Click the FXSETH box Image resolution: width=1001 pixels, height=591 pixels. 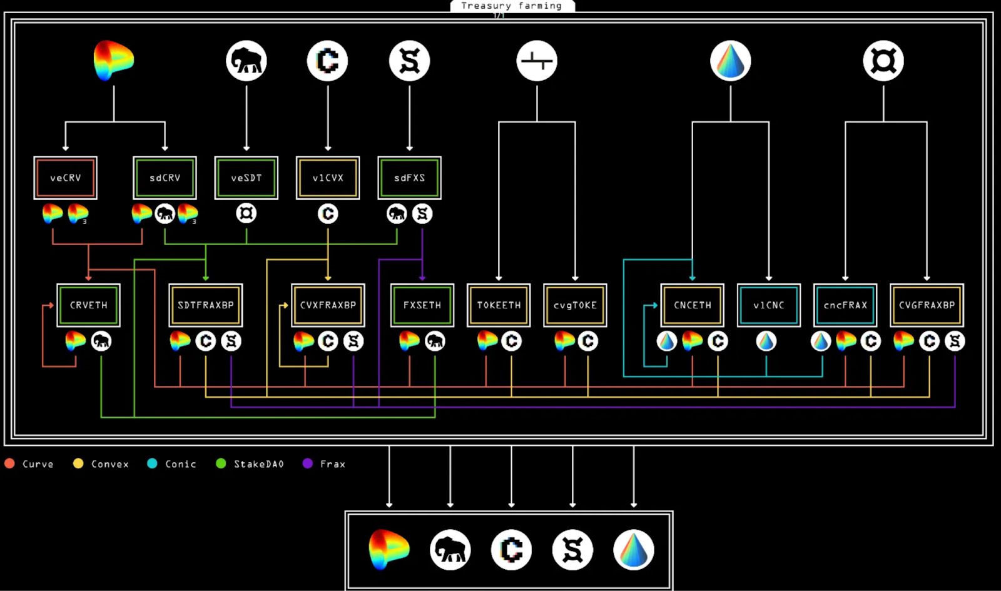(x=422, y=305)
